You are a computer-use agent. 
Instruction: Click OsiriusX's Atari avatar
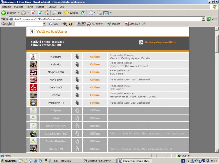[33, 87]
